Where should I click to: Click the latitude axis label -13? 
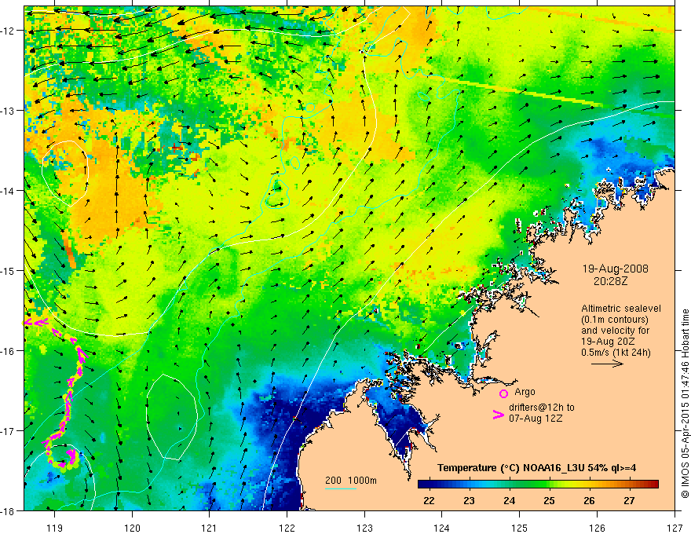click(8, 111)
